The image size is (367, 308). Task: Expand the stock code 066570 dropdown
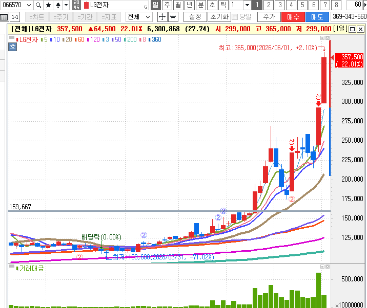(x=29, y=5)
